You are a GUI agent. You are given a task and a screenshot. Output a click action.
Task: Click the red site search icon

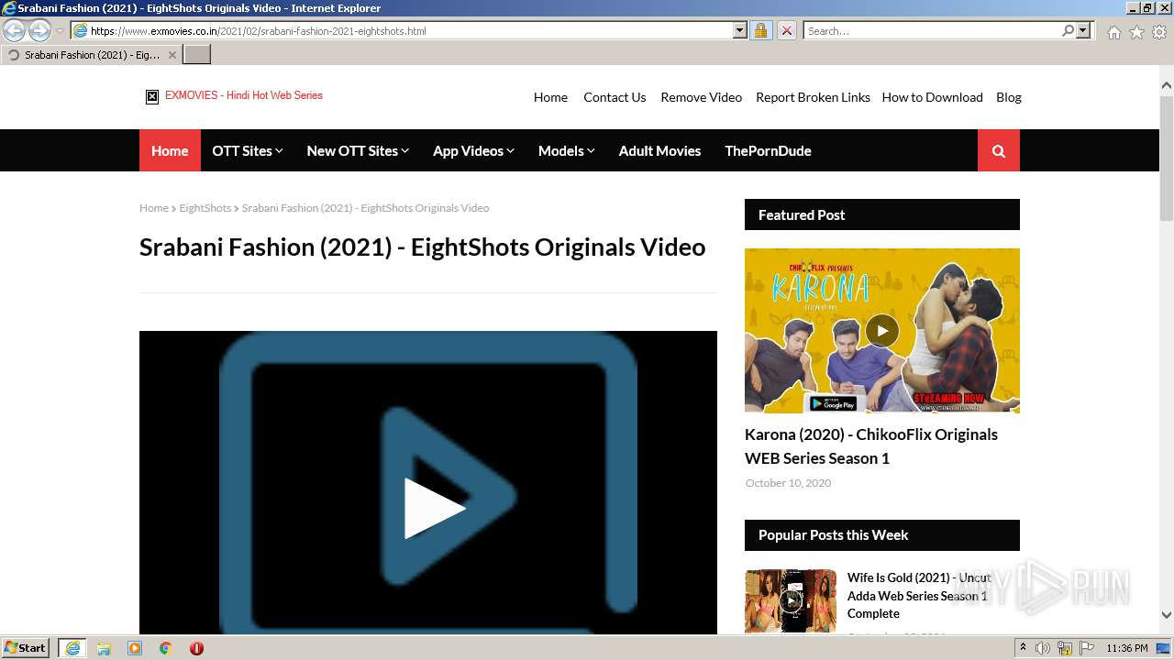[999, 150]
